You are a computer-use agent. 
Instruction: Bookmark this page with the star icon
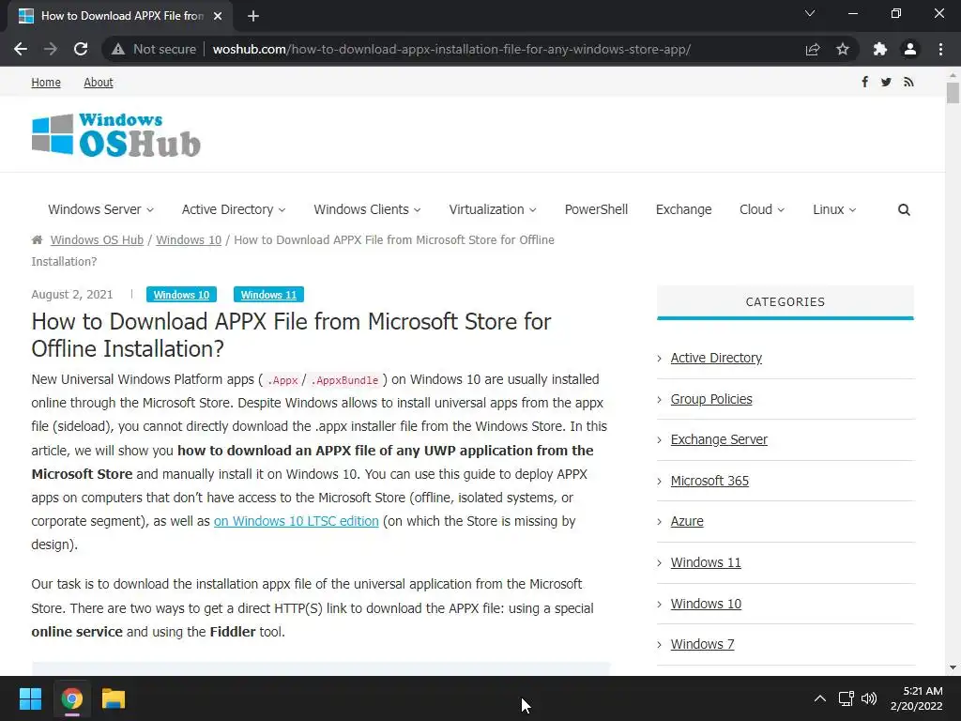point(843,49)
